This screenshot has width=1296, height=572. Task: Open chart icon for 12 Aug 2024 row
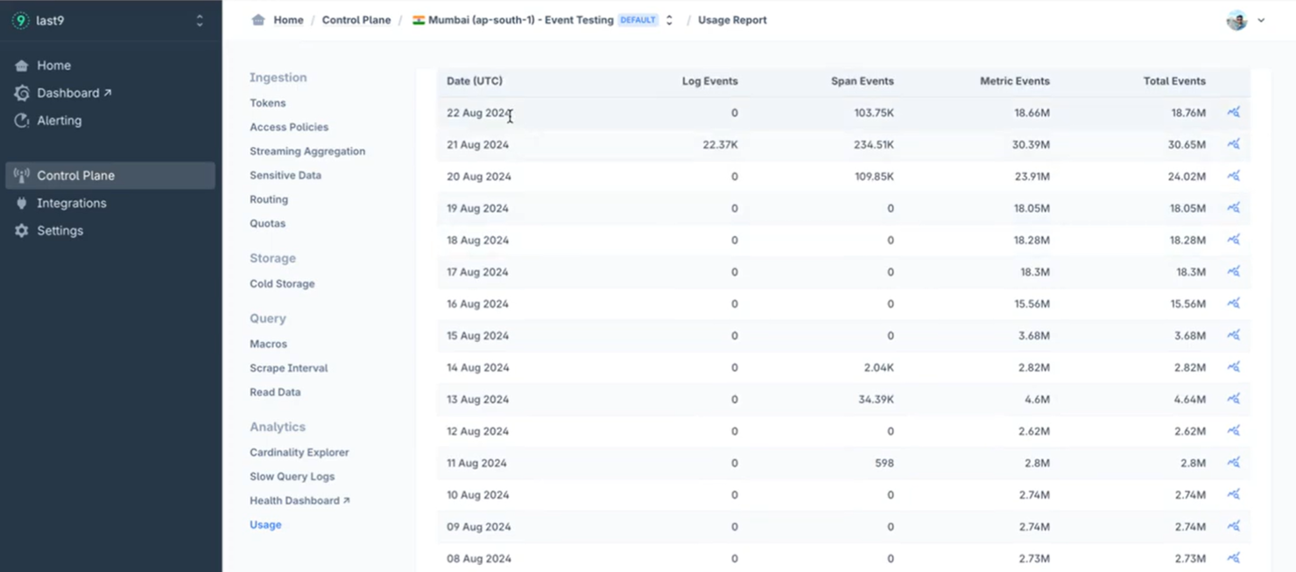[1233, 430]
